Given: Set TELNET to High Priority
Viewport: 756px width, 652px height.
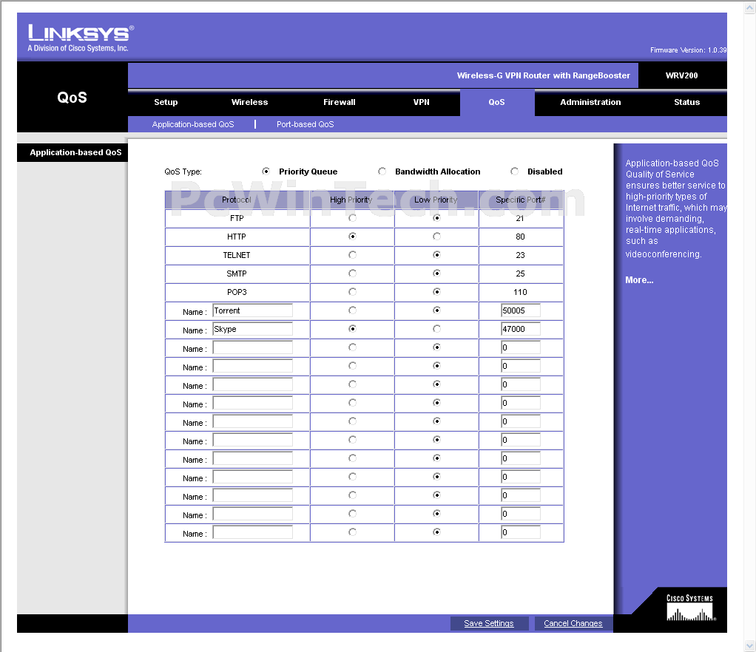Looking at the screenshot, I should 352,255.
